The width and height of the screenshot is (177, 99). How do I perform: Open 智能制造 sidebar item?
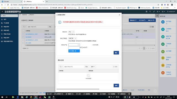[x=6, y=30]
